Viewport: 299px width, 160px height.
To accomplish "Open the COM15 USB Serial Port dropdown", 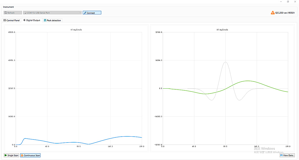I will point(52,13).
